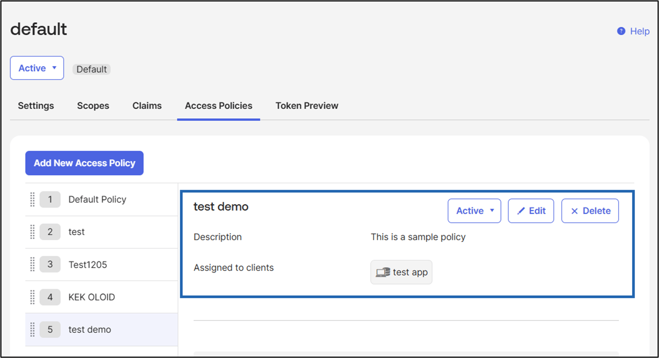Select the Test1205 policy
The height and width of the screenshot is (358, 659).
tap(102, 265)
